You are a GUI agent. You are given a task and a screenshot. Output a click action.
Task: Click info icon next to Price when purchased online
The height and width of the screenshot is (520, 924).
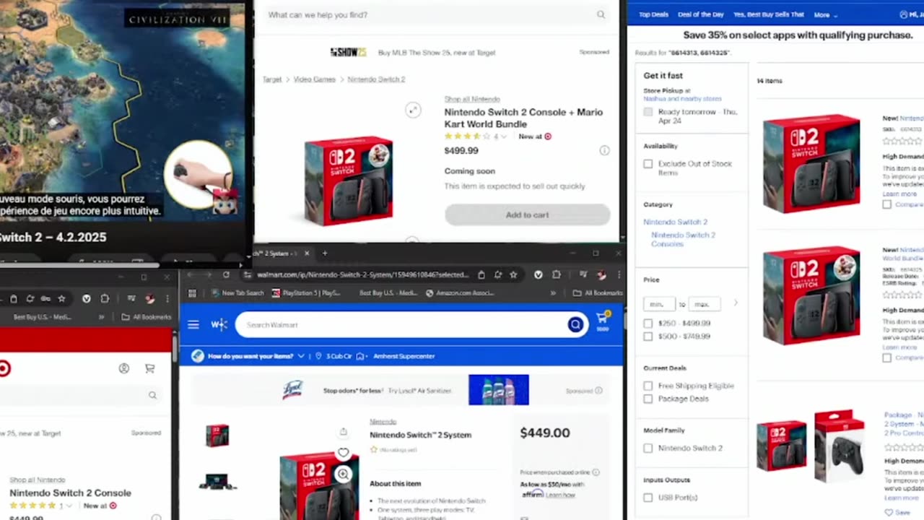pyautogui.click(x=596, y=472)
